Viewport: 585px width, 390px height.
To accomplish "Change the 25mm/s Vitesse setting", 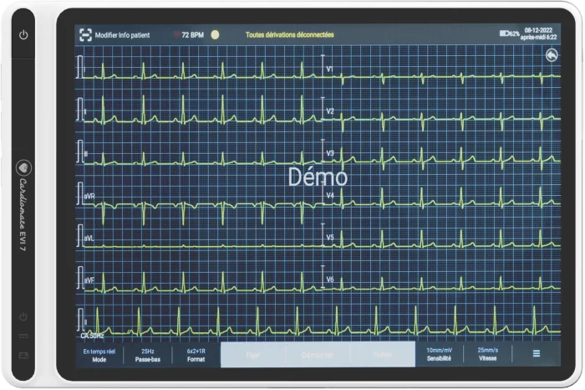I will click(487, 354).
